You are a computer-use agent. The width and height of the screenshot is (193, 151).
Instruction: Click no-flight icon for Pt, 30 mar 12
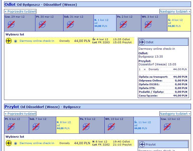[x=42, y=24]
